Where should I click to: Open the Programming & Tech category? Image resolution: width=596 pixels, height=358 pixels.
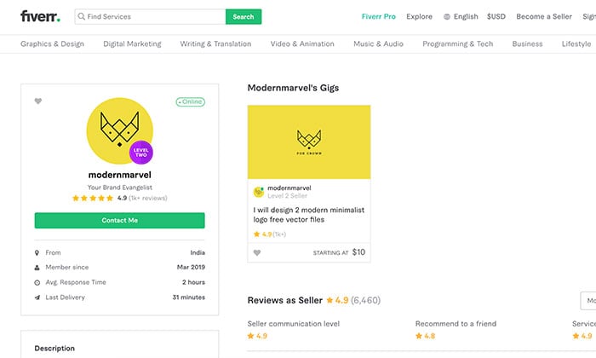click(458, 43)
